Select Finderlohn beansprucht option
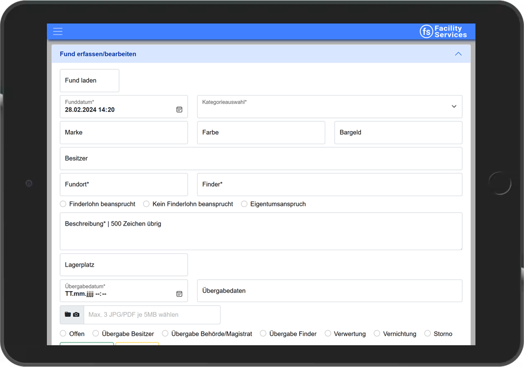Screen dimensions: 524x367 (x=63, y=204)
